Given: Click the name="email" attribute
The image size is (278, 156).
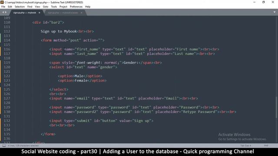Looking at the screenshot, I should [x=77, y=98].
